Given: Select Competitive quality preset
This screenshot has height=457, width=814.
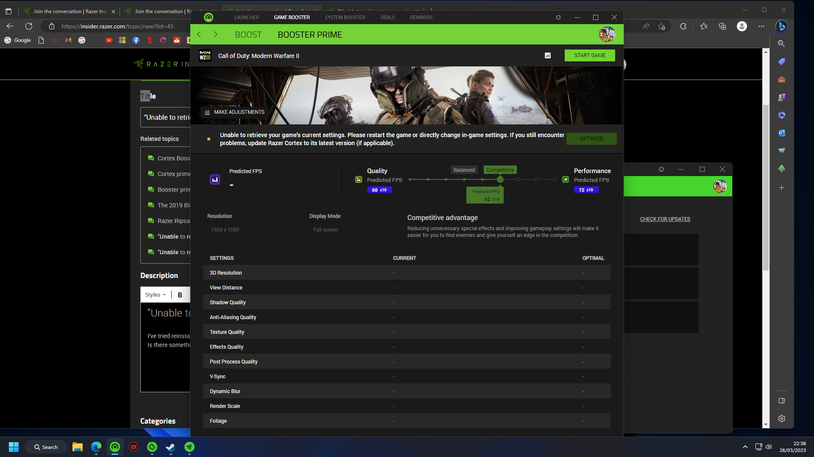Looking at the screenshot, I should tap(500, 170).
